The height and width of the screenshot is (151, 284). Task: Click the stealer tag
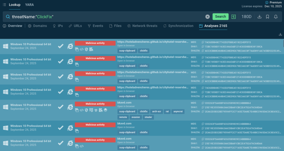148,117
